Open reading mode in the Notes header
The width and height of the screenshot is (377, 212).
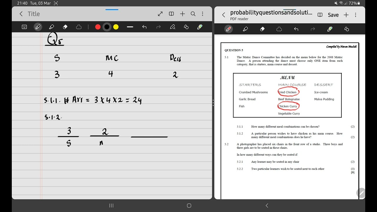tap(171, 14)
